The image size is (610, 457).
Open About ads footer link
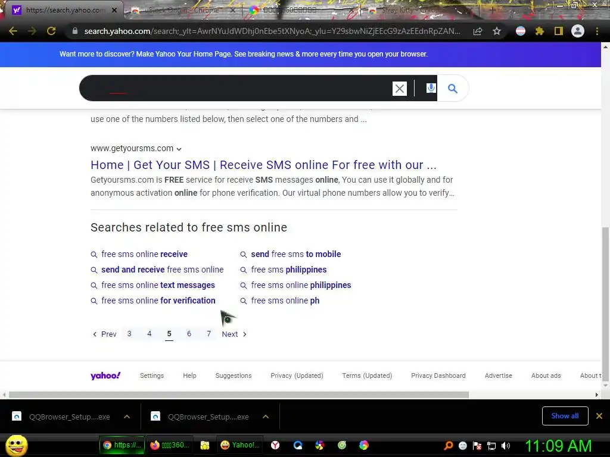click(546, 376)
